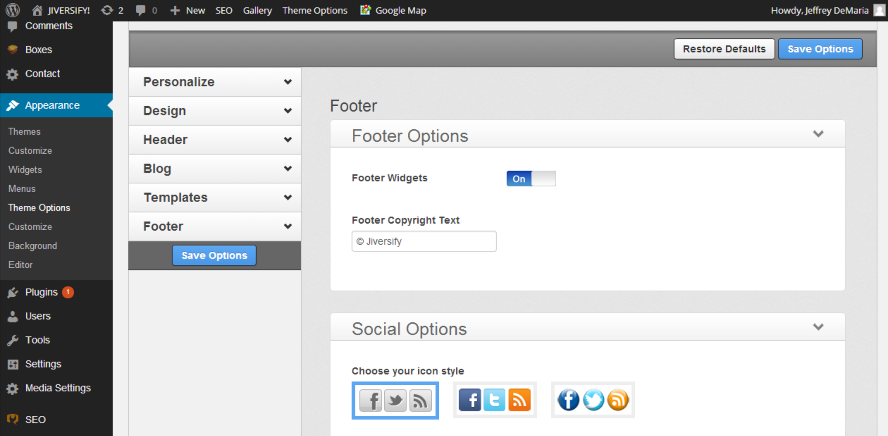Open Plugins from the sidebar

point(41,292)
